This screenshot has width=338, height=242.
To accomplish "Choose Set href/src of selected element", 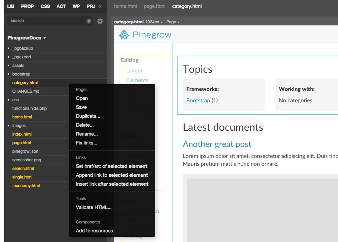I will coord(111,166).
